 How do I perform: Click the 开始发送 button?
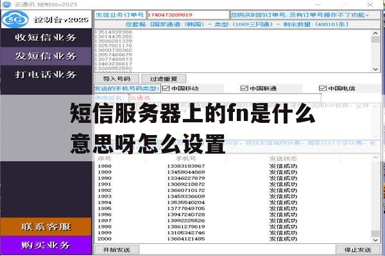(x=117, y=250)
